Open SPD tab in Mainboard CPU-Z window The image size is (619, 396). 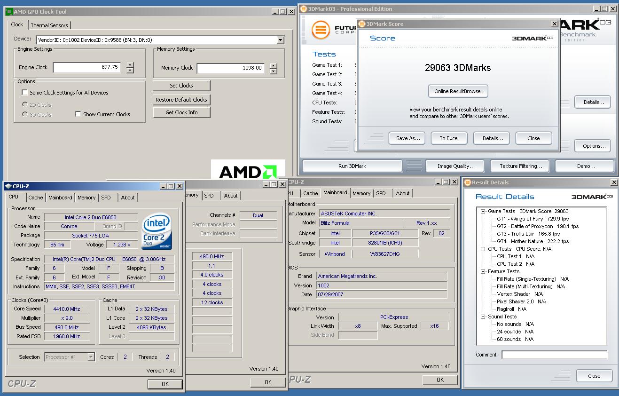[381, 193]
